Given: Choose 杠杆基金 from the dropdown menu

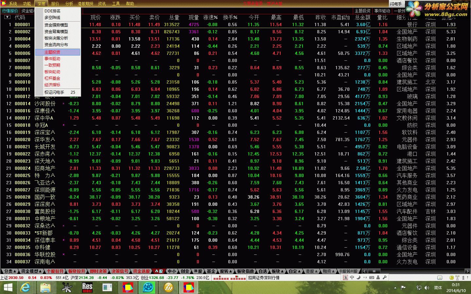Looking at the screenshot, I should [x=58, y=78].
